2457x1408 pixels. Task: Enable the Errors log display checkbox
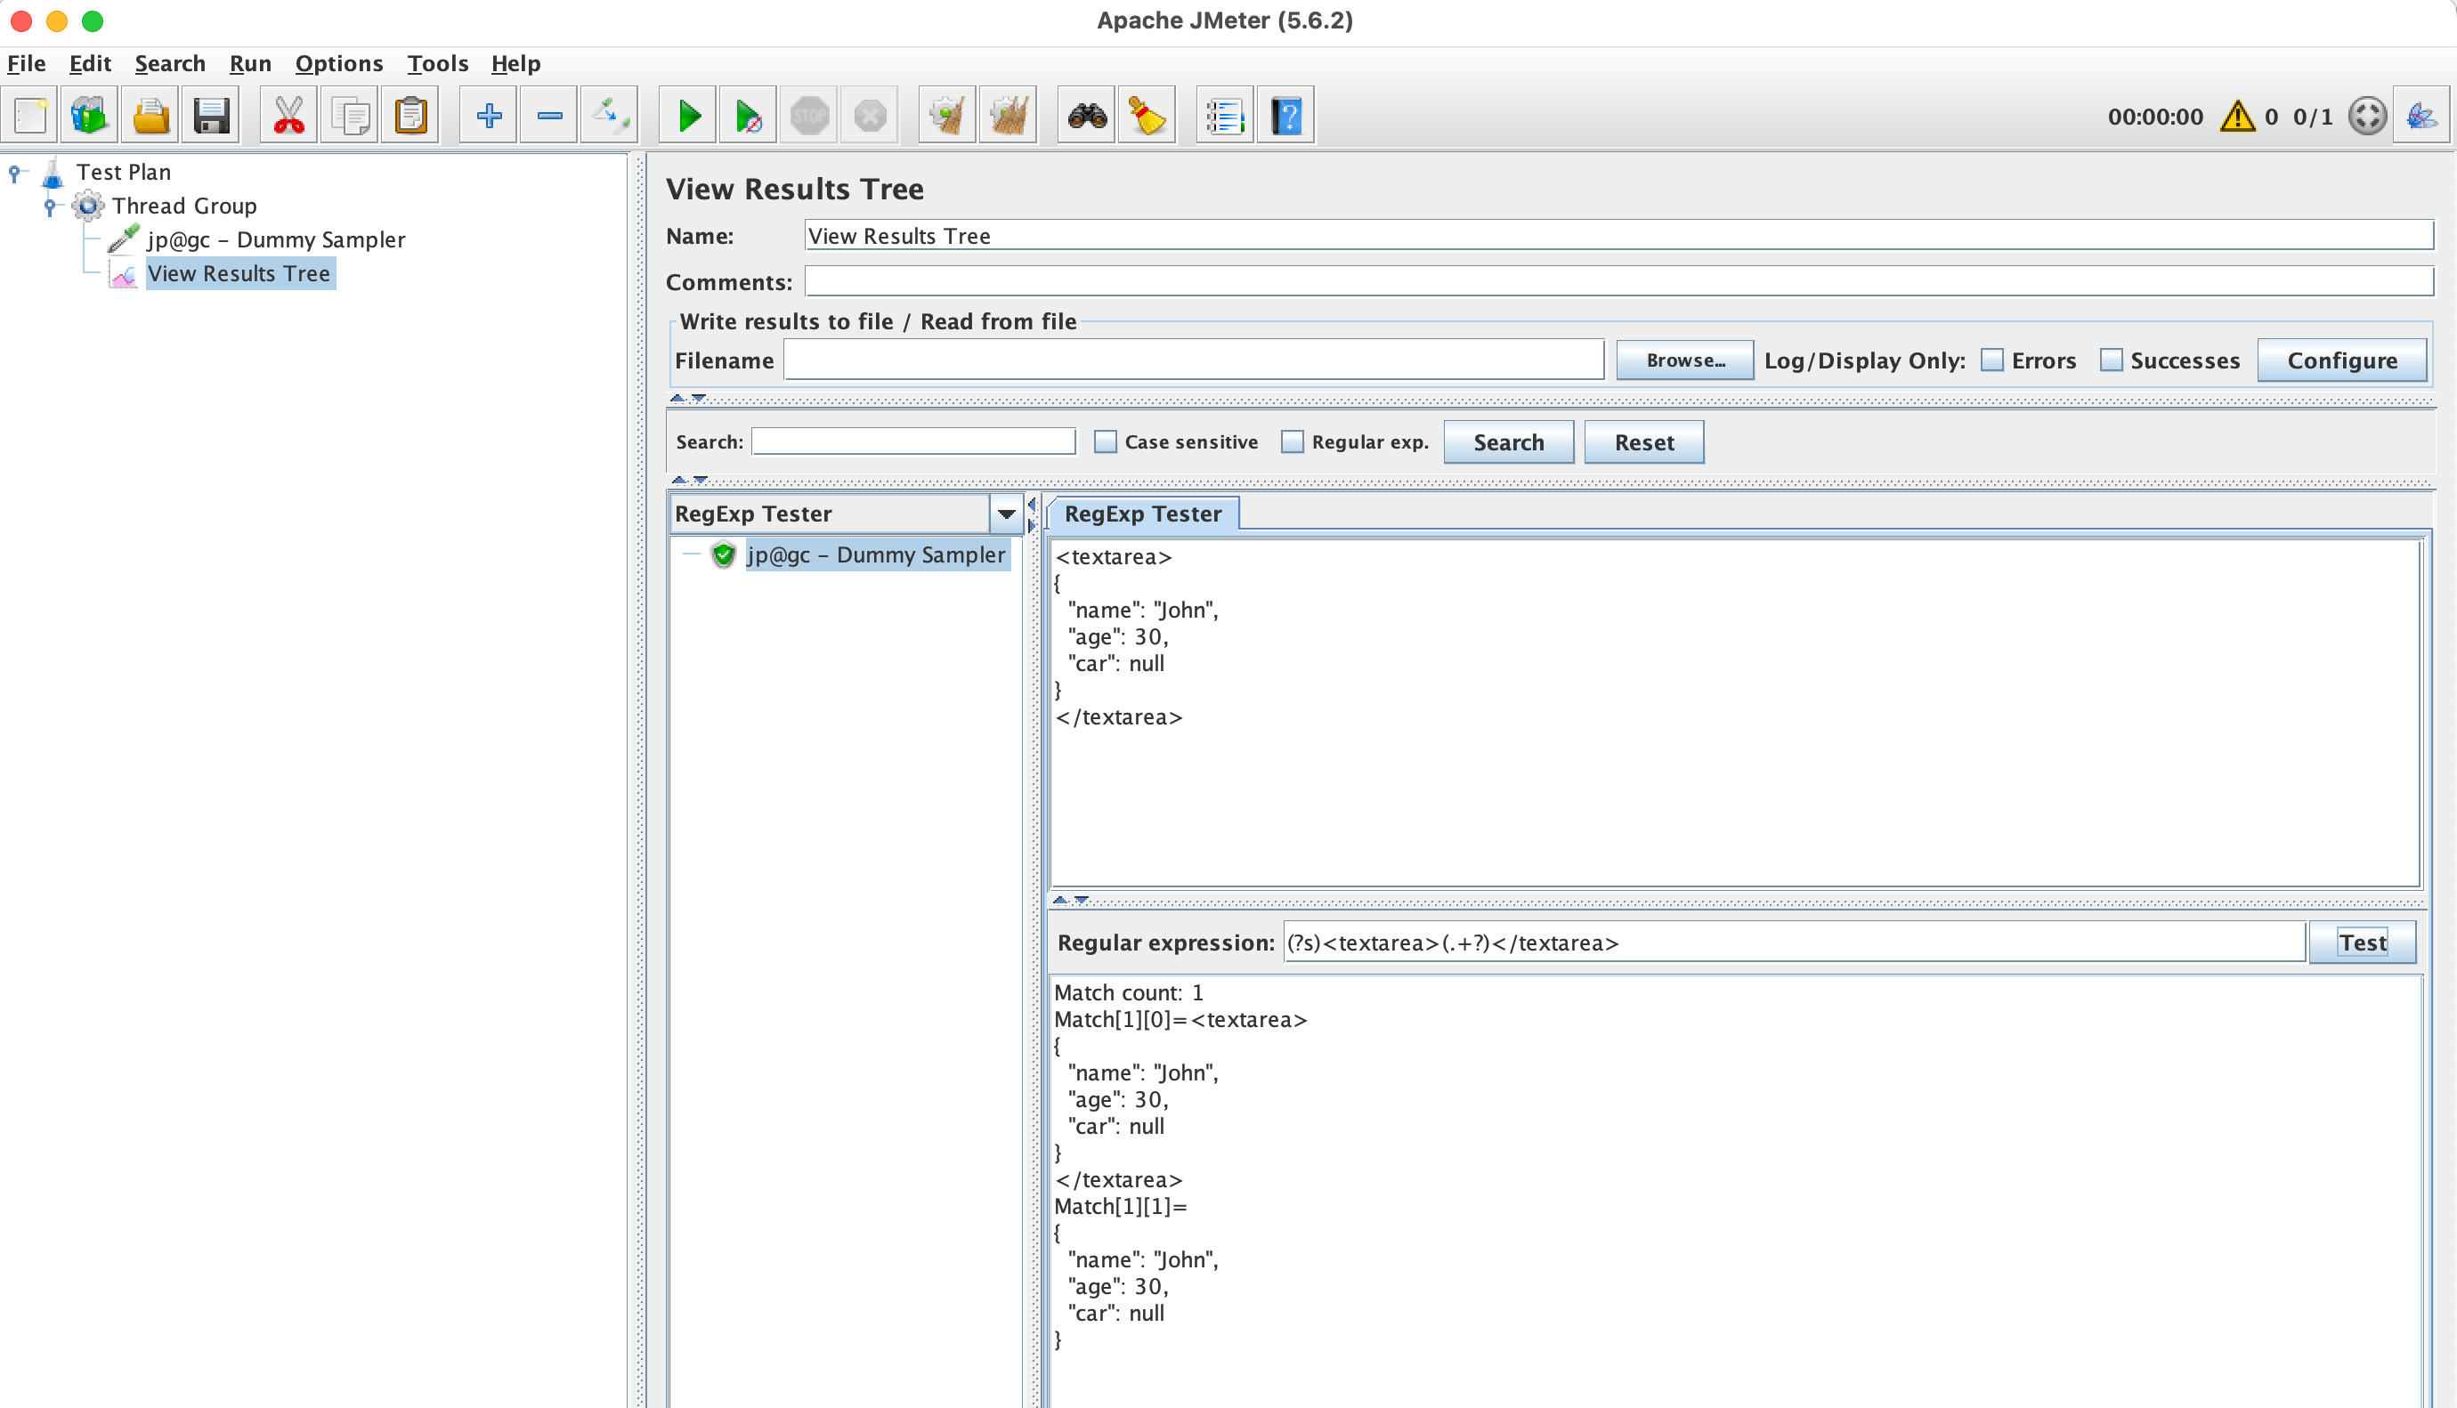(x=1992, y=360)
